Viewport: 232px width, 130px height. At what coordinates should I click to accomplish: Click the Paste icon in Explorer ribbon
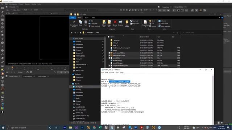click(x=86, y=23)
